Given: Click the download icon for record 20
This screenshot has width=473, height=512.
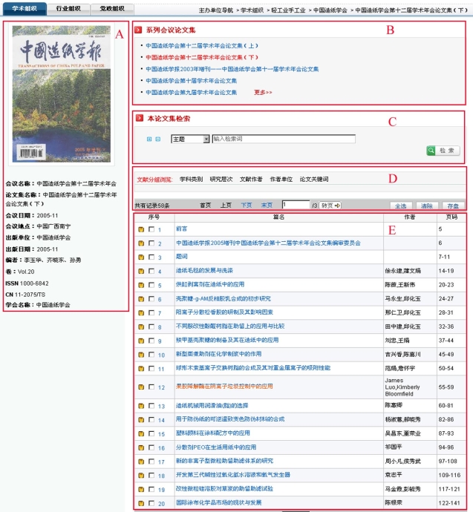Looking at the screenshot, I should pos(140,502).
